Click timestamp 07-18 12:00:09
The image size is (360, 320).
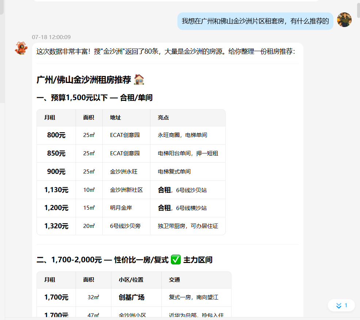pyautogui.click(x=51, y=37)
